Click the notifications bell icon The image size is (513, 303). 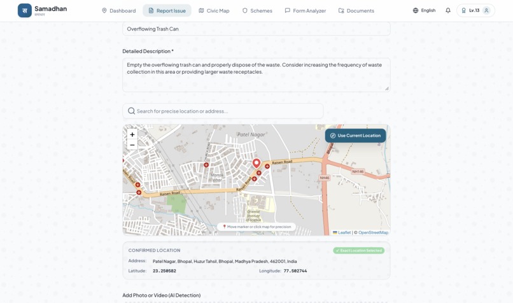pos(448,10)
